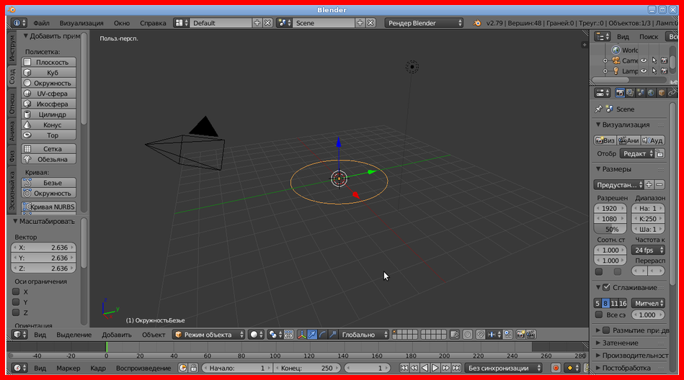Select the Object properties tab icon
This screenshot has height=380, width=684.
click(x=662, y=93)
